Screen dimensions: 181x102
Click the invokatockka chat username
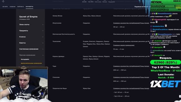click(x=158, y=26)
